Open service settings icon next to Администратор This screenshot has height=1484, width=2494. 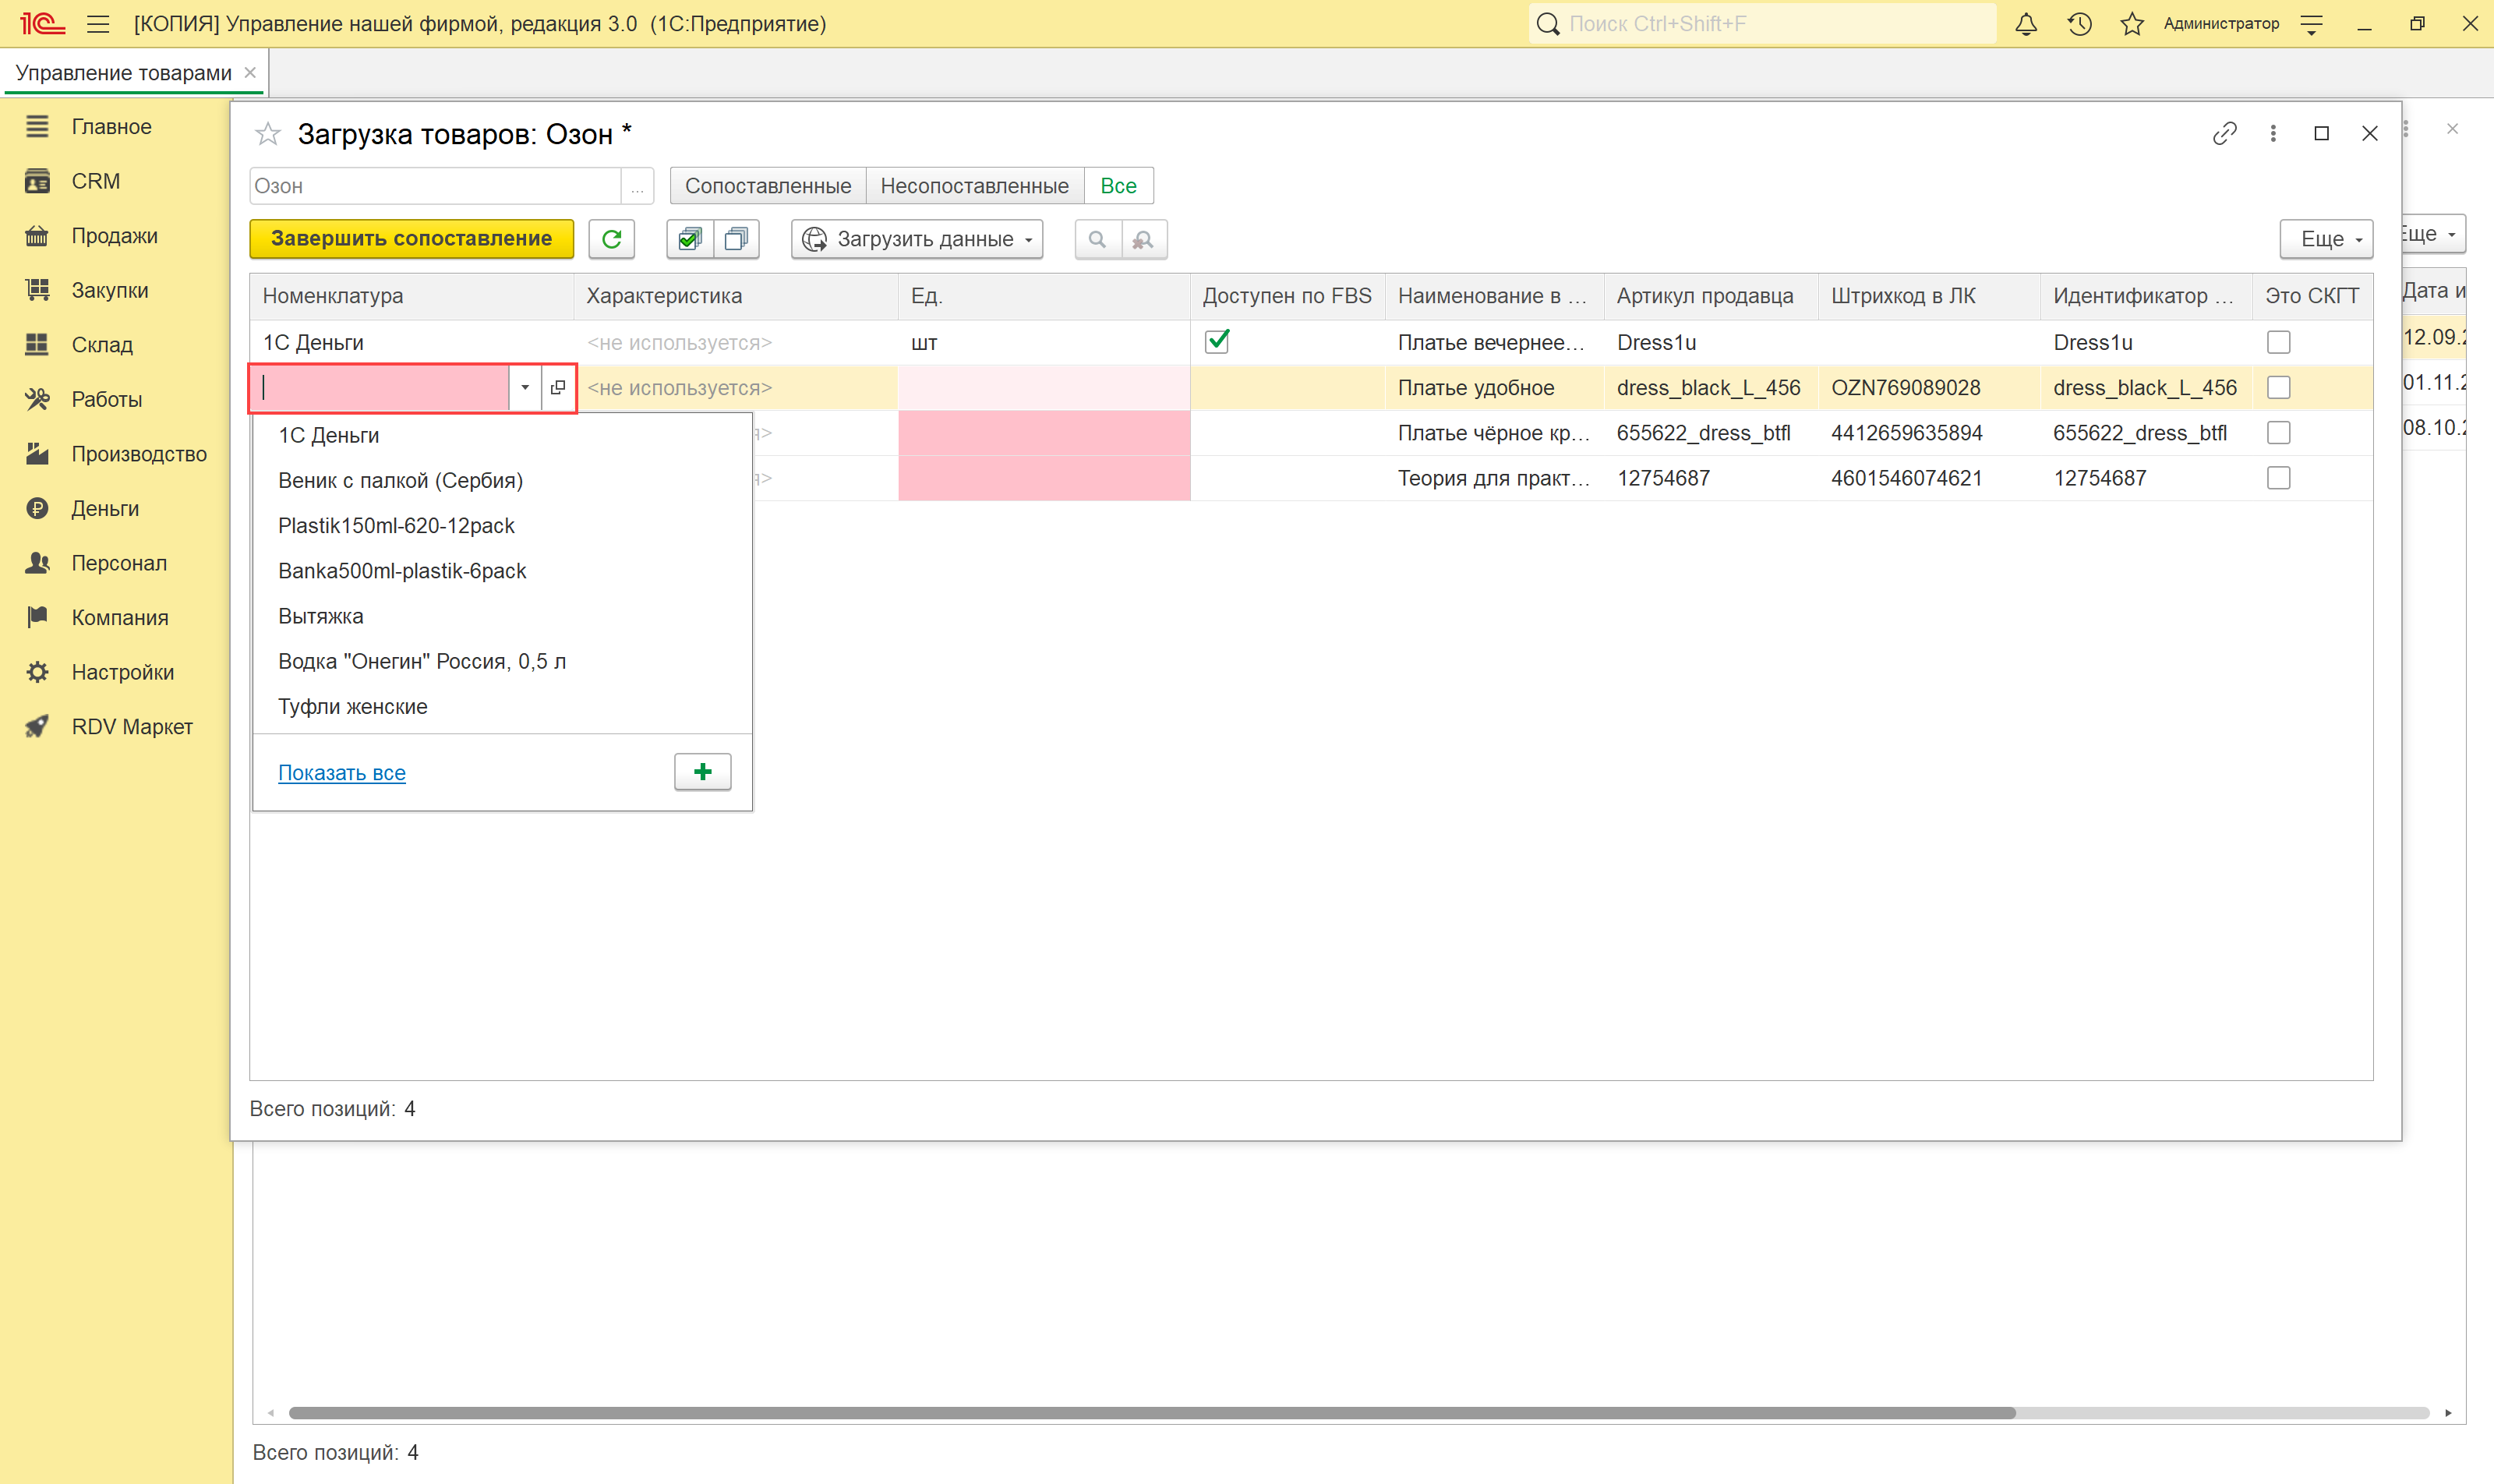2311,24
